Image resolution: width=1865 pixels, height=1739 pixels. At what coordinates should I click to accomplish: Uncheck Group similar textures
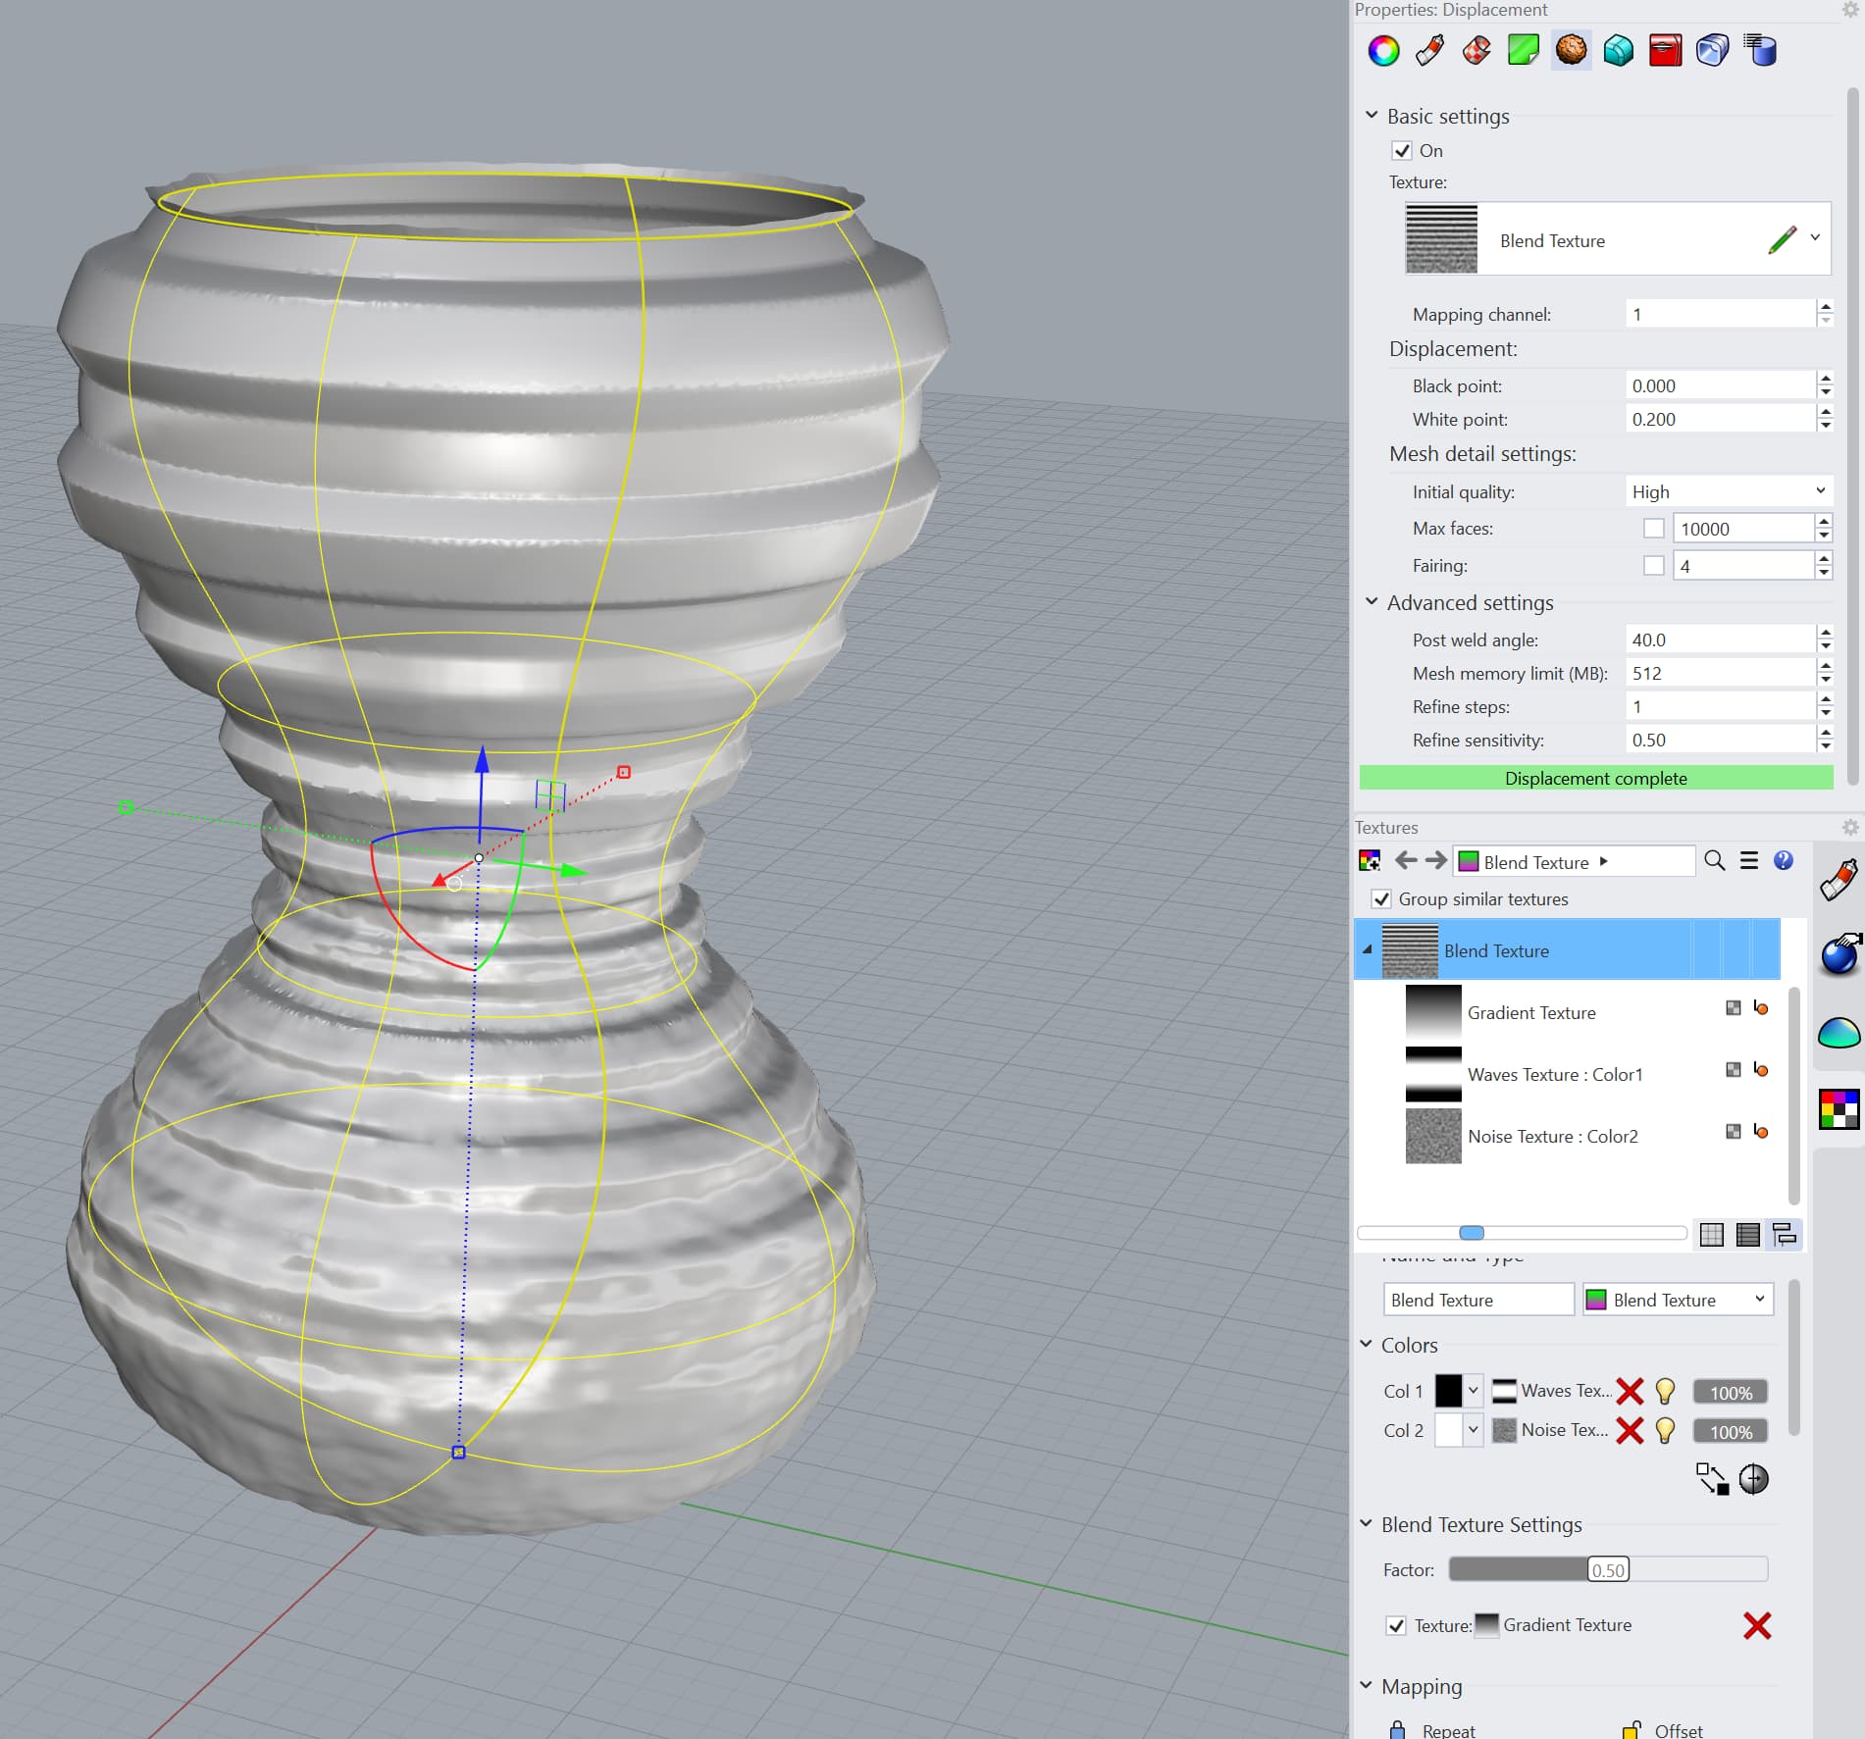click(1382, 898)
